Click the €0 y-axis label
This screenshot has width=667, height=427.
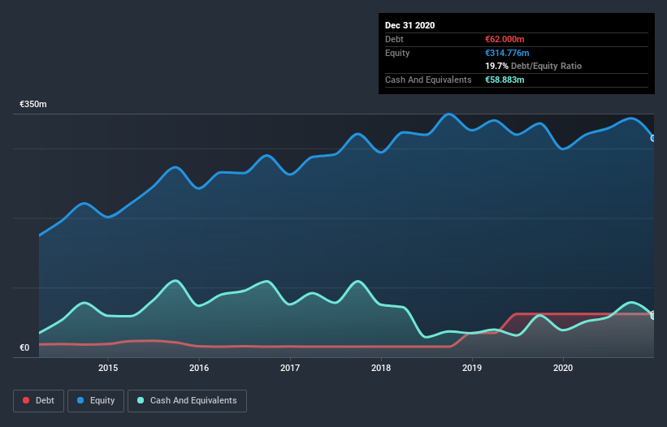[24, 347]
